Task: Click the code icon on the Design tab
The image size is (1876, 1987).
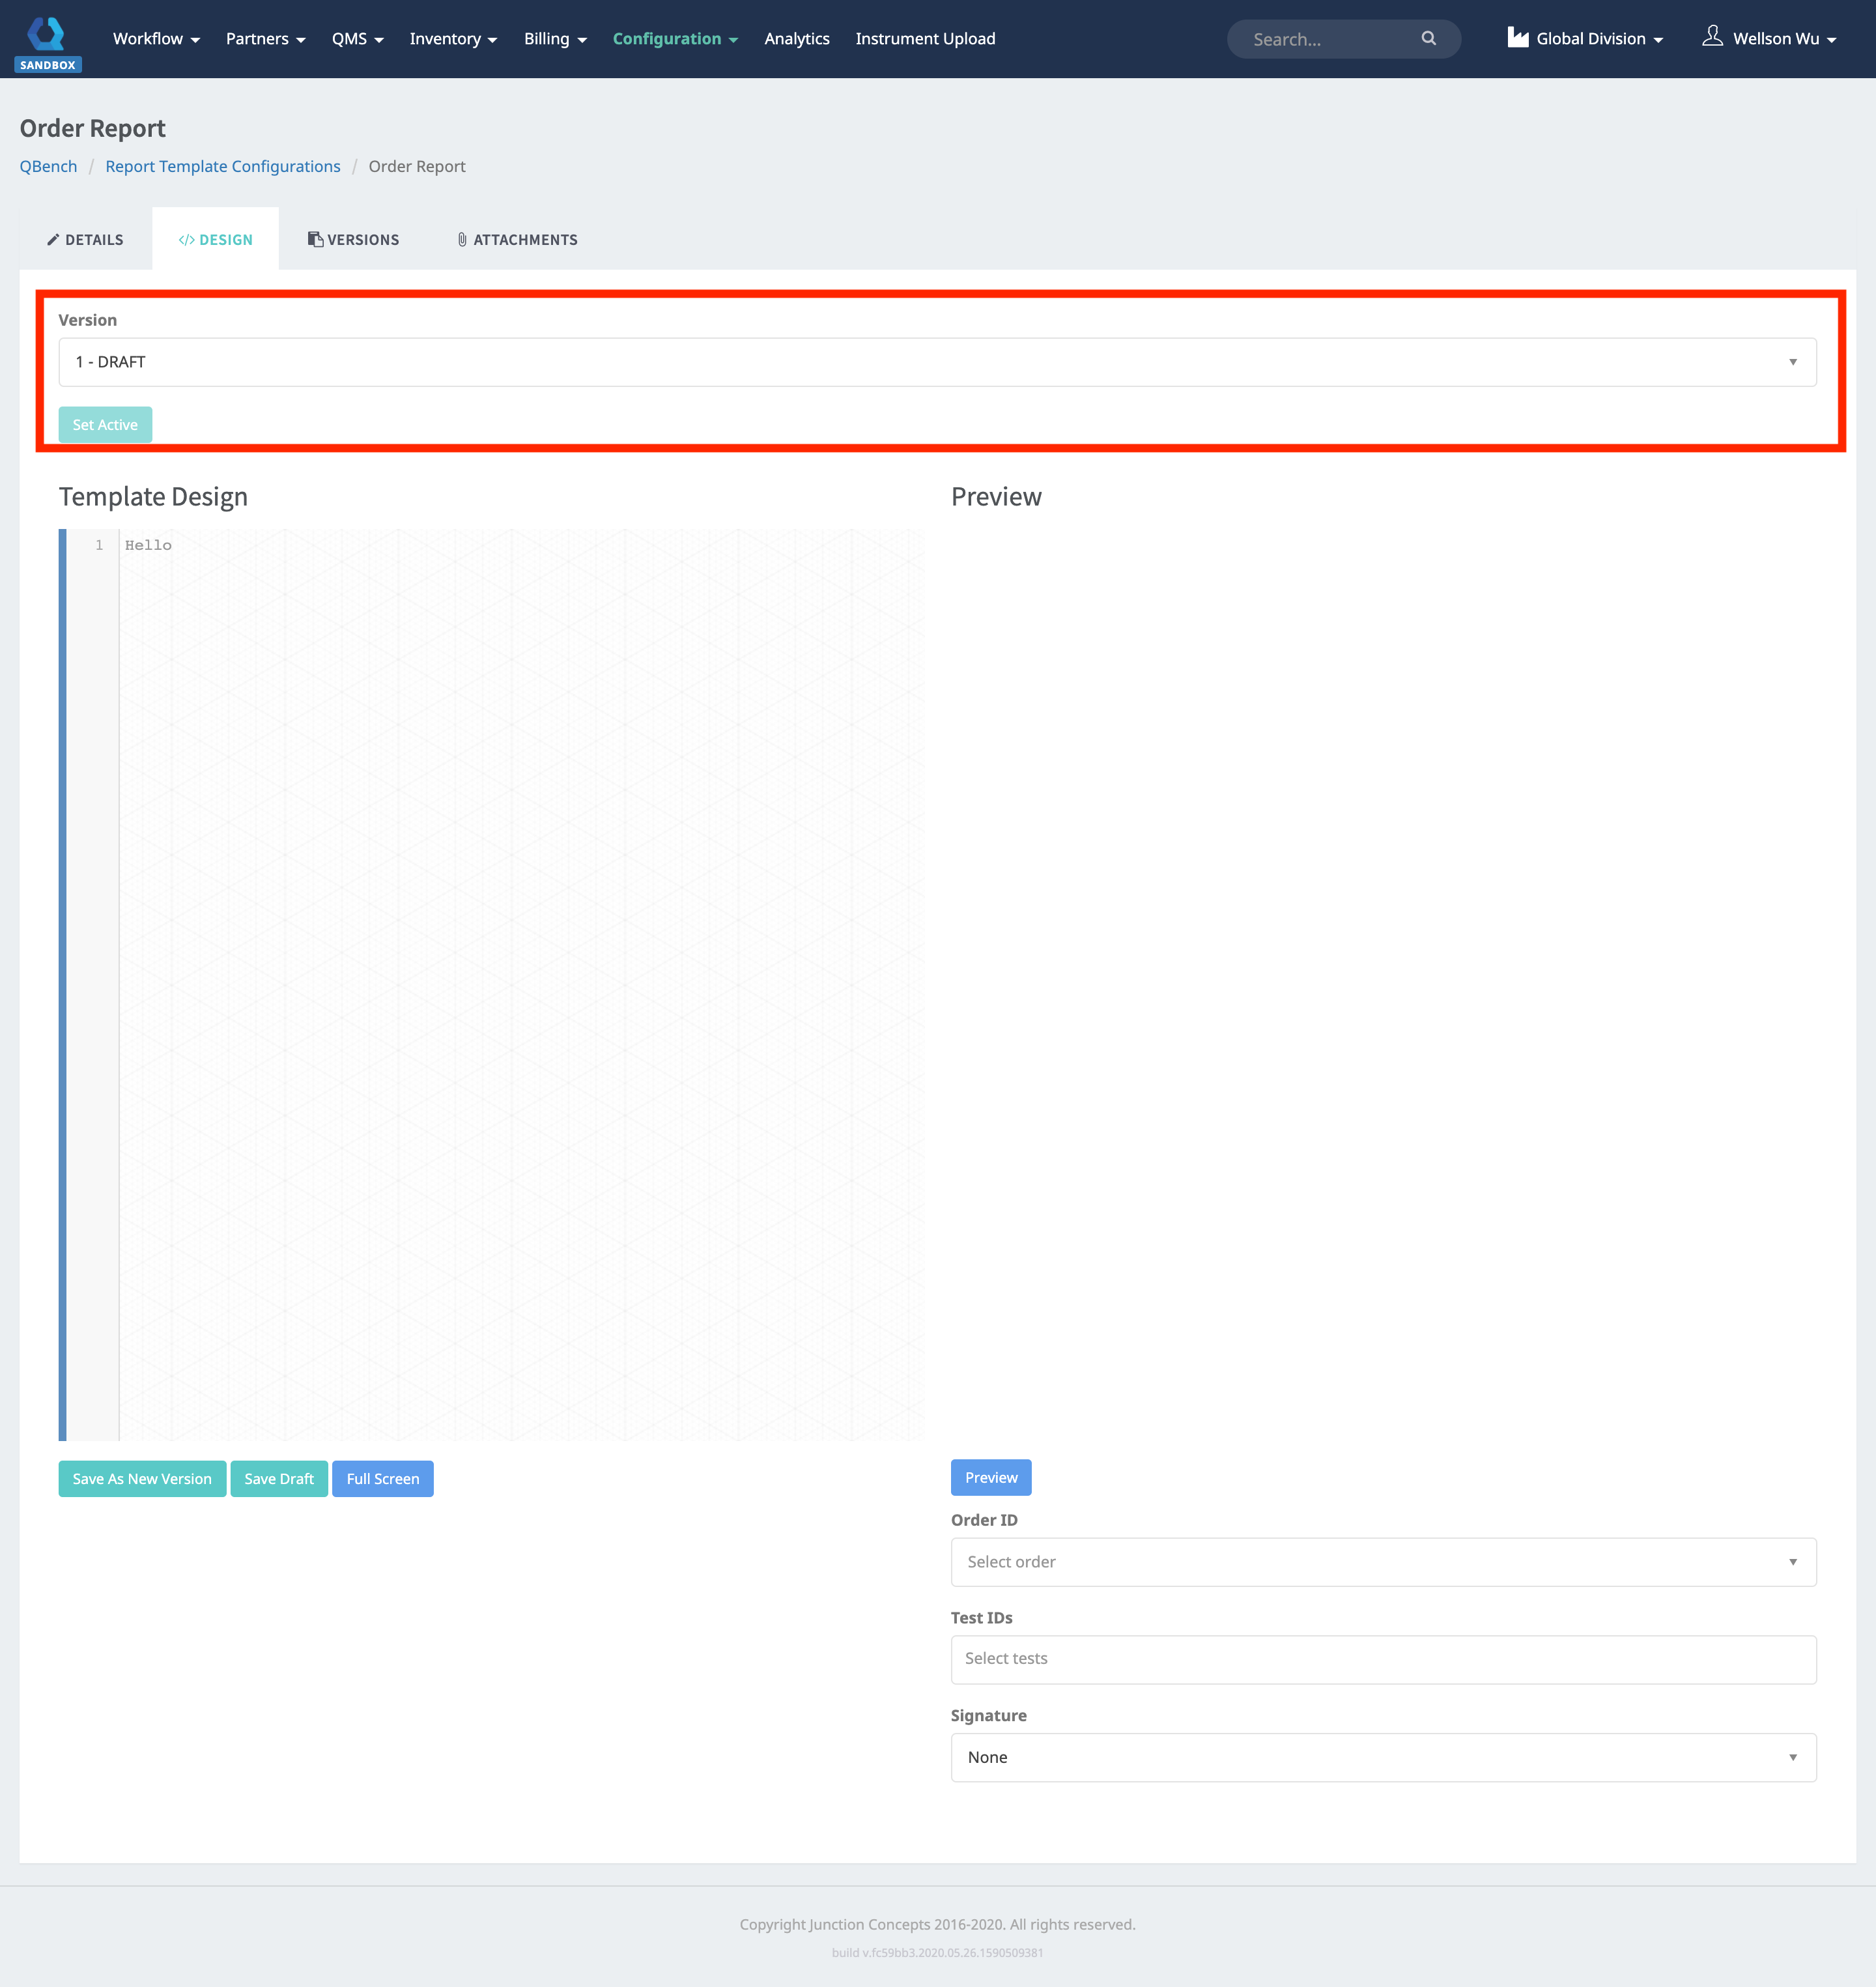Action: pos(187,239)
